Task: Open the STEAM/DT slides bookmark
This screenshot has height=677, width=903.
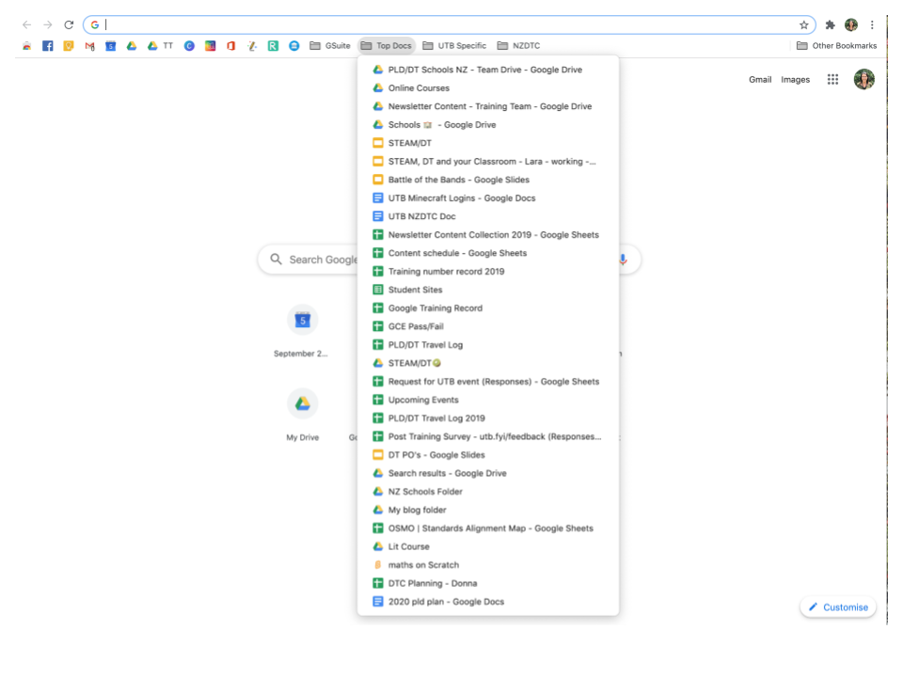Action: coord(488,143)
